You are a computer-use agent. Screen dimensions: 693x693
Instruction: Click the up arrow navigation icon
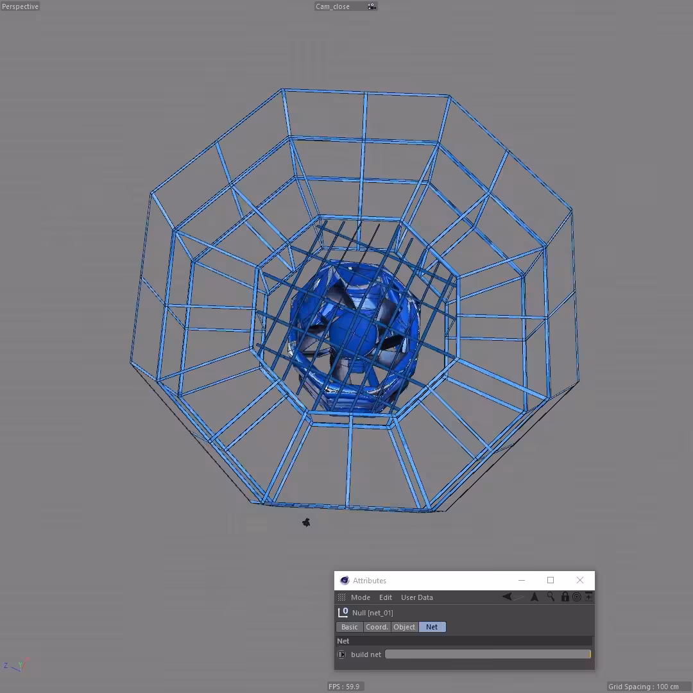click(535, 597)
